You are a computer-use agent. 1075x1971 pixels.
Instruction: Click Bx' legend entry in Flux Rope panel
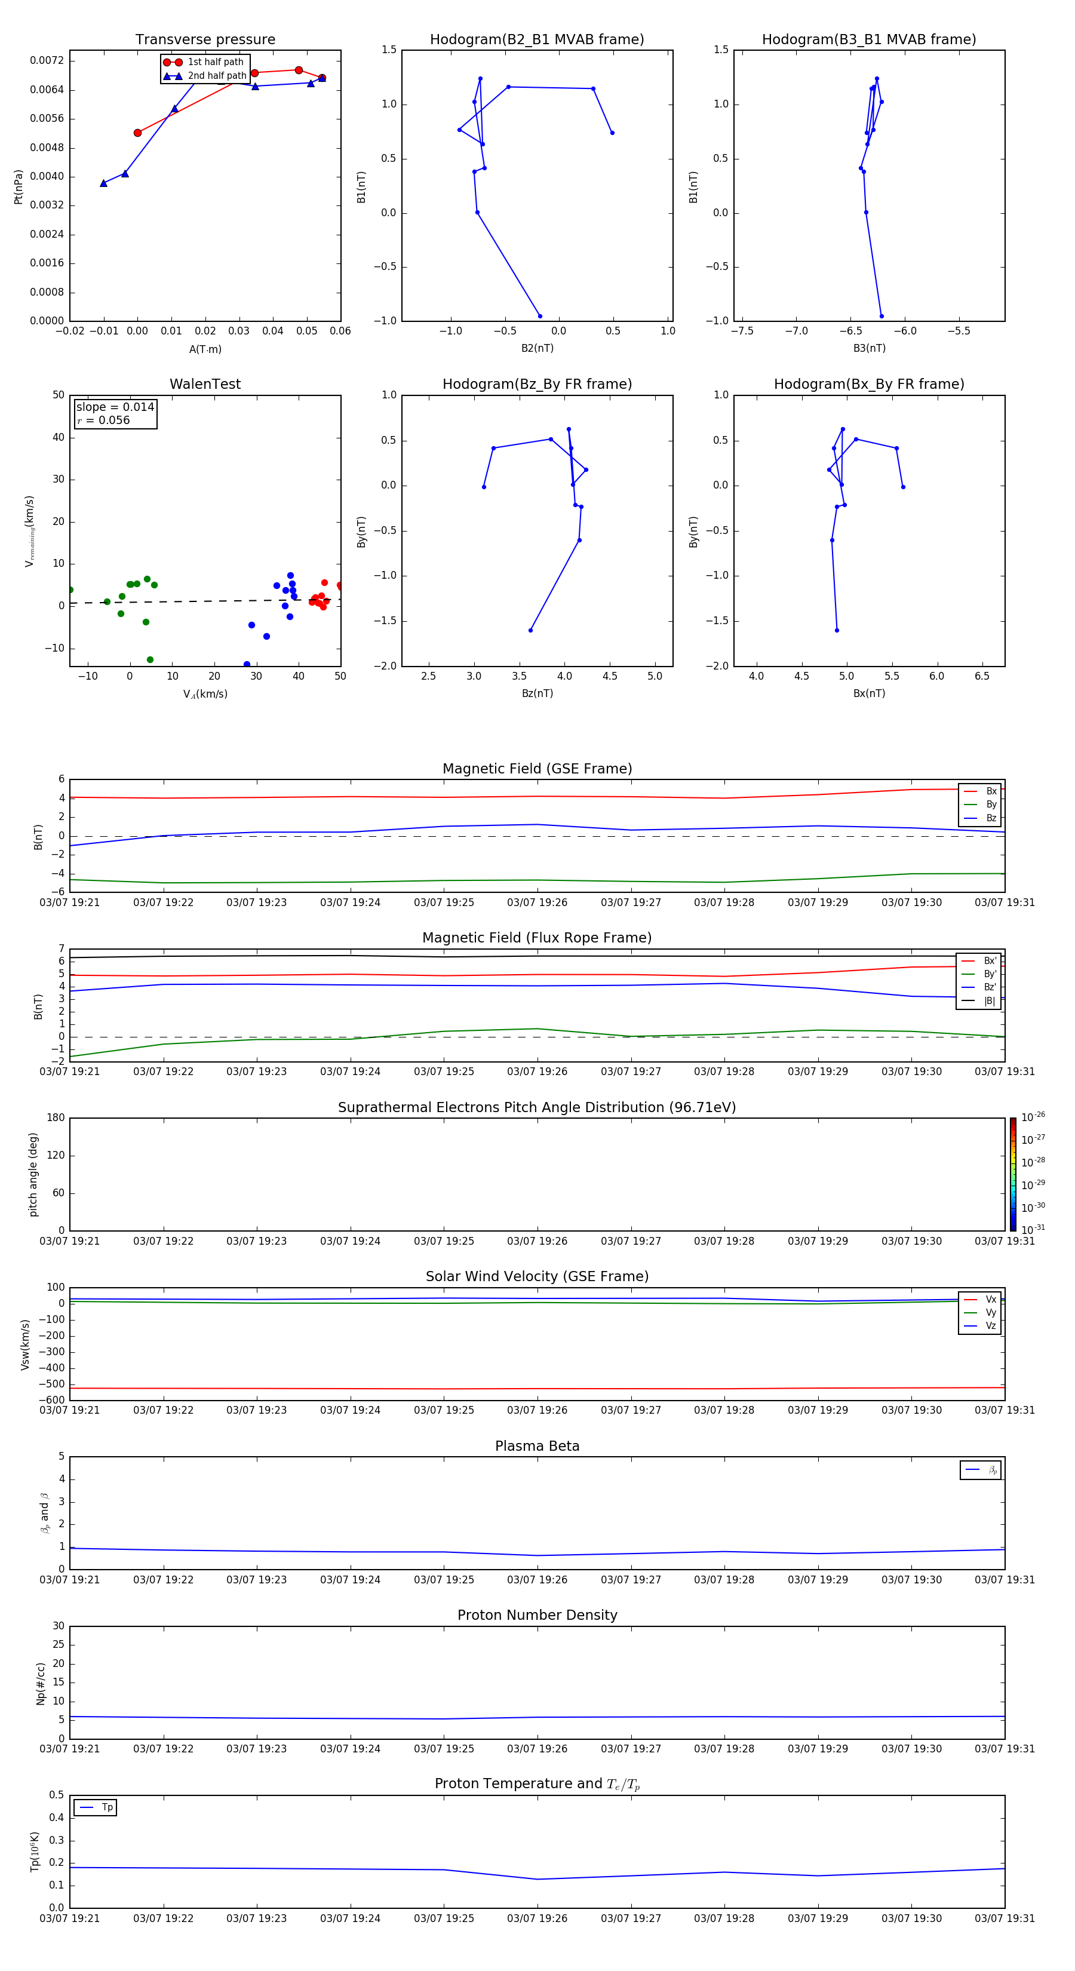[x=979, y=961]
